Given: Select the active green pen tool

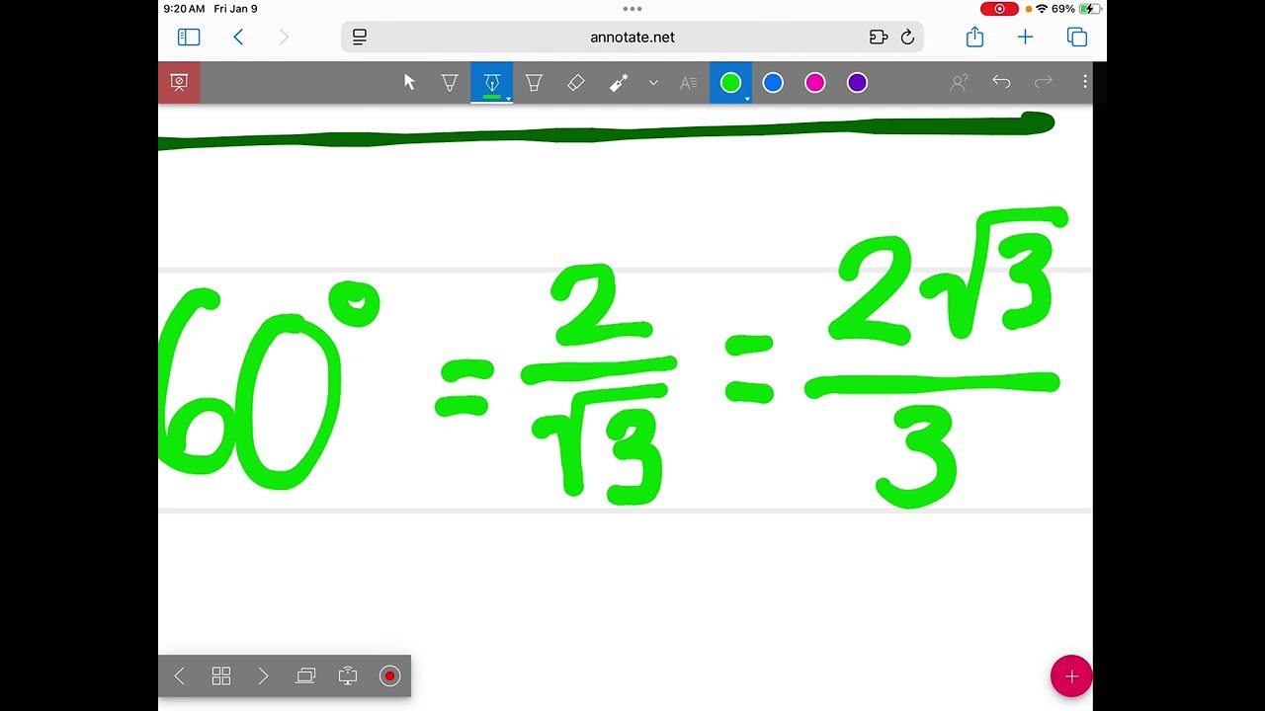Looking at the screenshot, I should (491, 83).
